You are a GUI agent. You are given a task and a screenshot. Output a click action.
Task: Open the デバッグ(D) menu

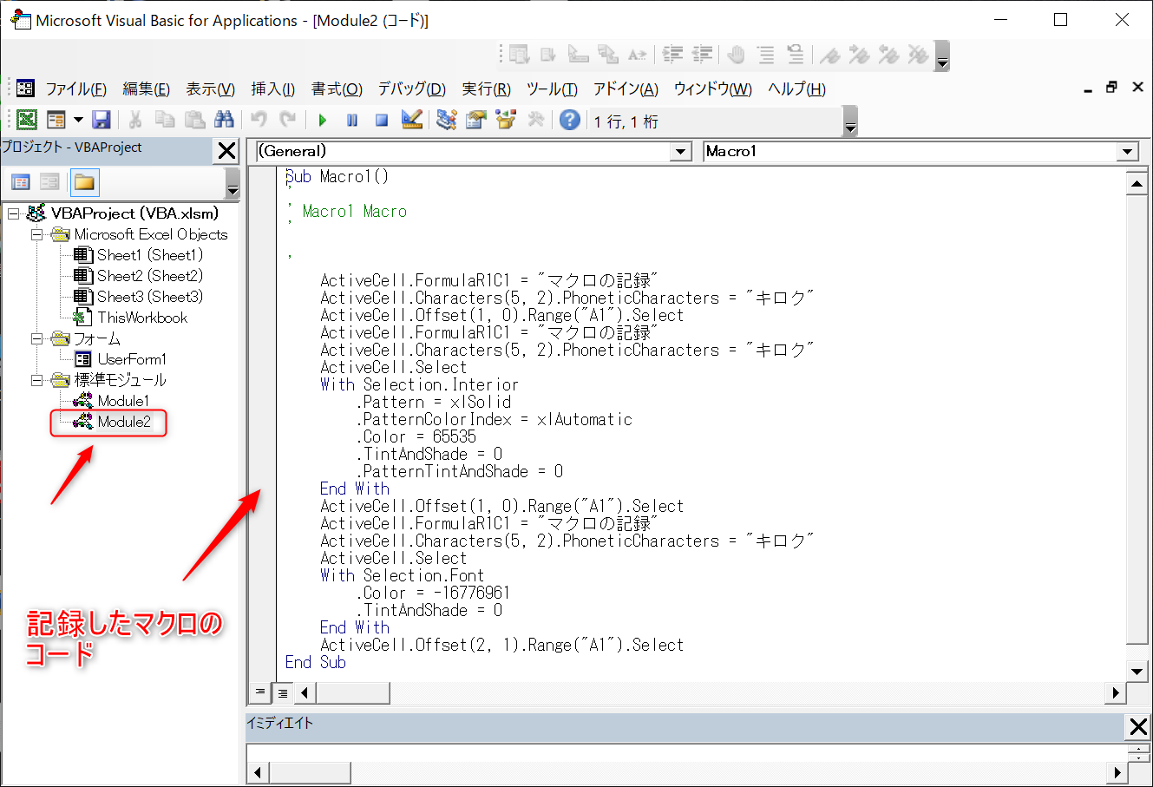click(x=411, y=89)
